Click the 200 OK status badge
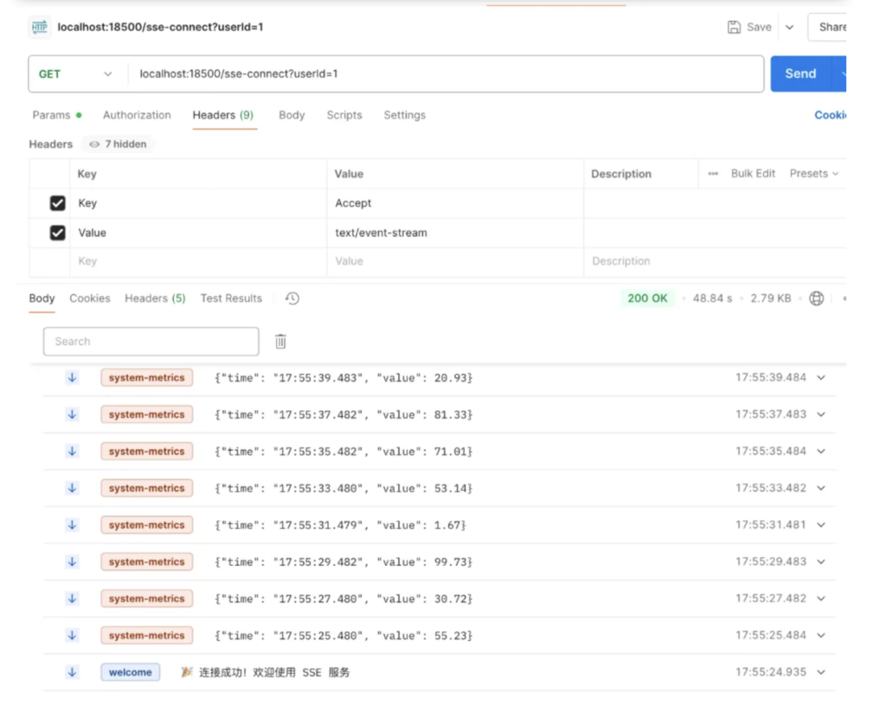The width and height of the screenshot is (886, 718). click(x=647, y=298)
